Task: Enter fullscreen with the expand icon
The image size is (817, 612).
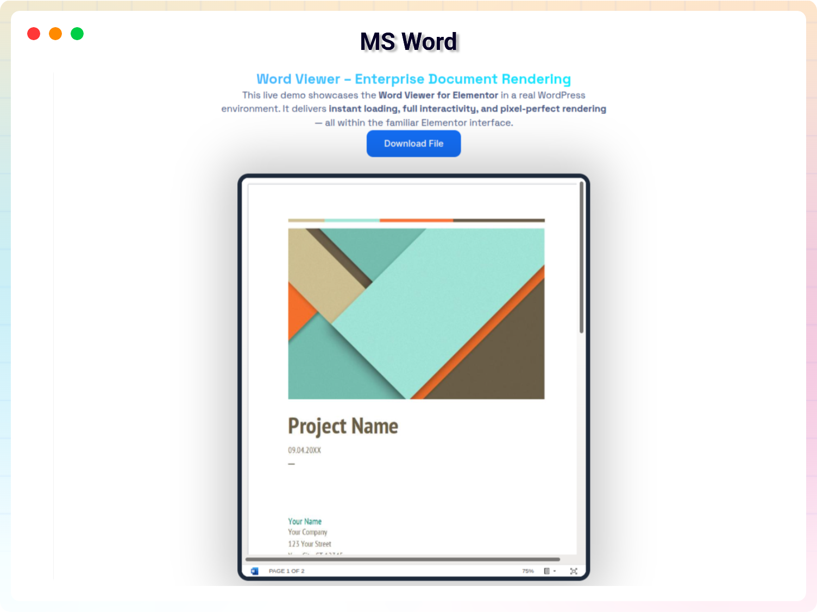Action: click(574, 571)
